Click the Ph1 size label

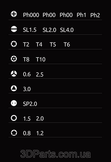81,15
